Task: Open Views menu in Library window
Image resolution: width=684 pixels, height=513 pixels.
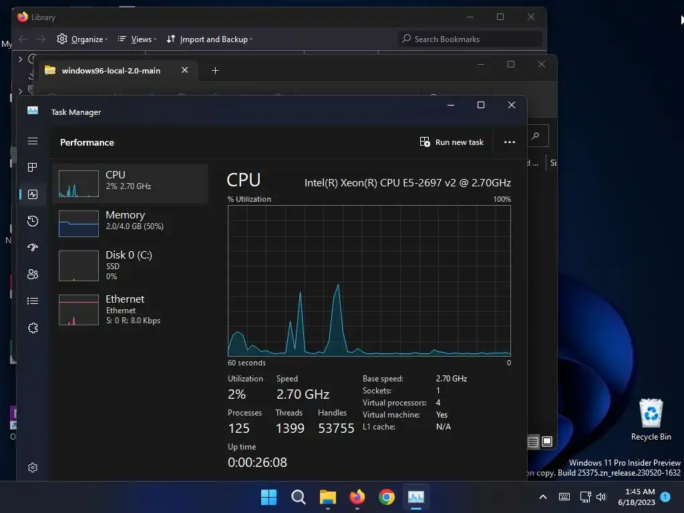Action: tap(137, 39)
